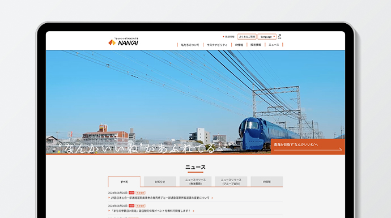Open the サステナビリティ menu

tap(217, 45)
